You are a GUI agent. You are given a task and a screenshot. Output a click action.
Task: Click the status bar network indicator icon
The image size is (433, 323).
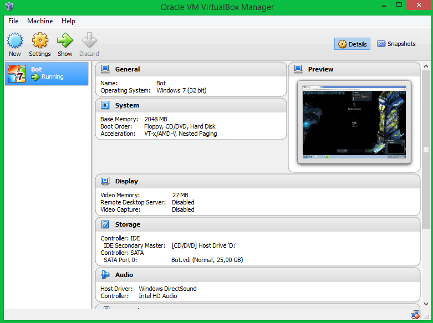(415, 315)
